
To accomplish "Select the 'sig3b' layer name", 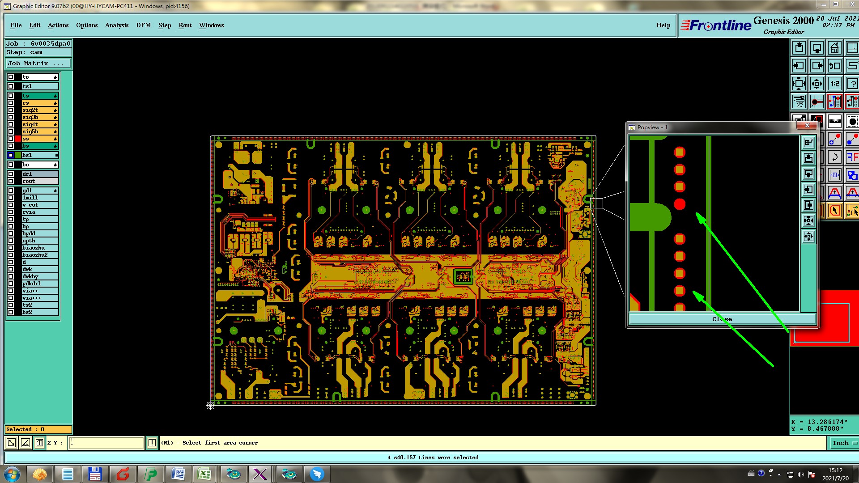I will 40,117.
